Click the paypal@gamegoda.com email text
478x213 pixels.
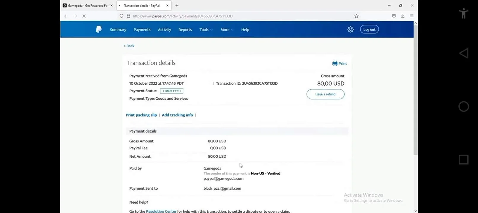coord(223,178)
